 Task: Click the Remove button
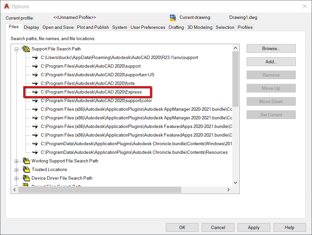tap(271, 75)
